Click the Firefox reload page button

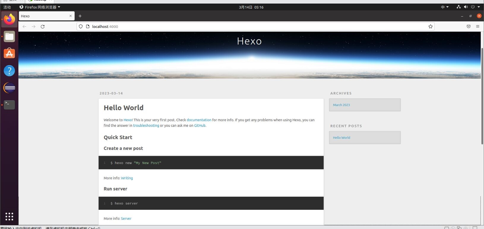pos(42,27)
